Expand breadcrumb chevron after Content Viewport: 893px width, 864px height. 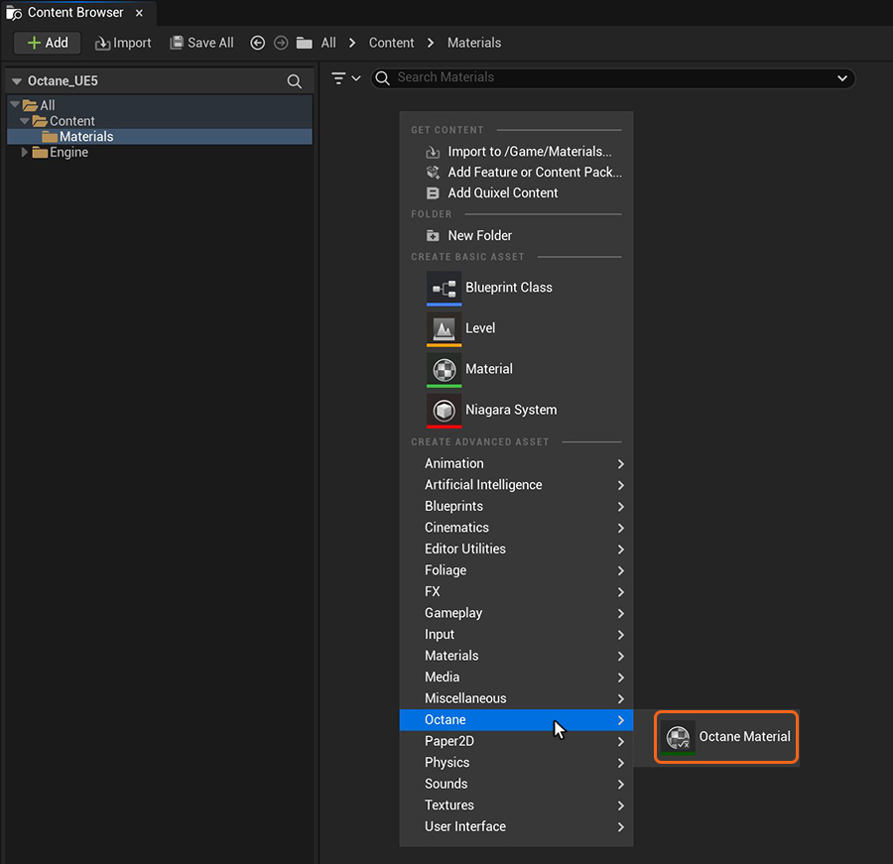click(431, 43)
